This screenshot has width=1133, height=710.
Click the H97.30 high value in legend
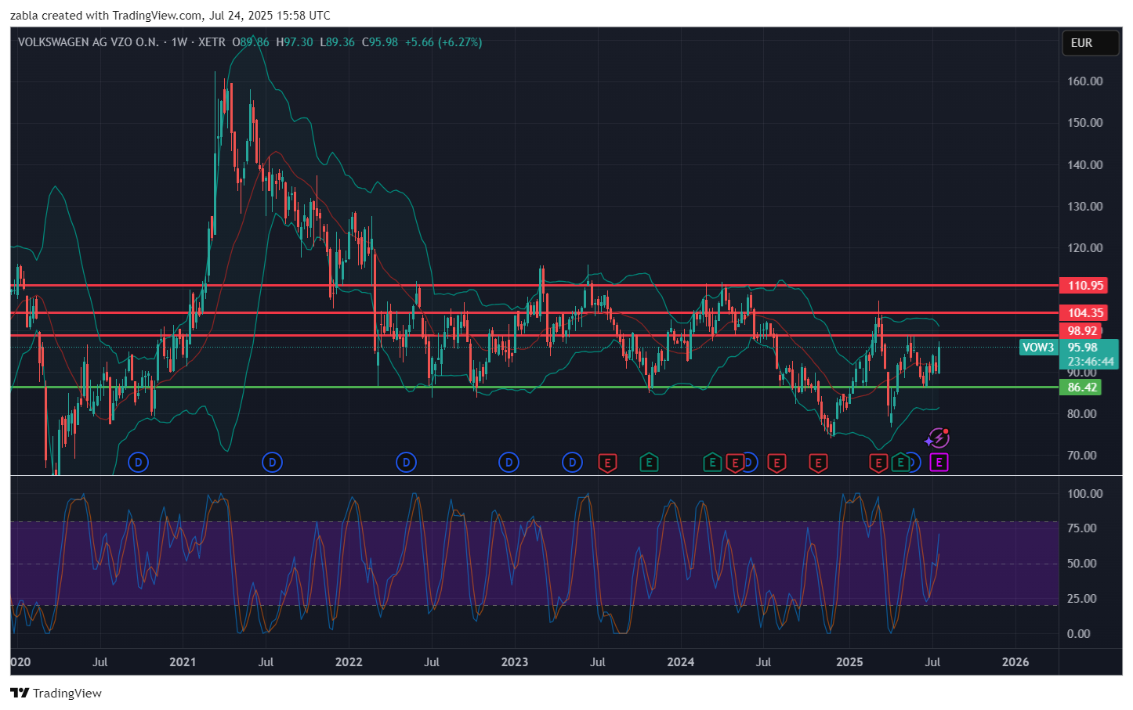(295, 42)
